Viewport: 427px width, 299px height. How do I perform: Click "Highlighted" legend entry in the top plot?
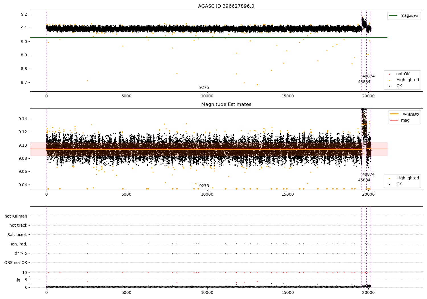coord(404,80)
